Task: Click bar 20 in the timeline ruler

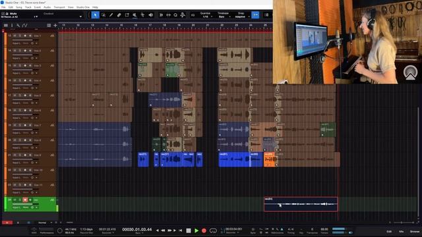Action: pyautogui.click(x=193, y=25)
